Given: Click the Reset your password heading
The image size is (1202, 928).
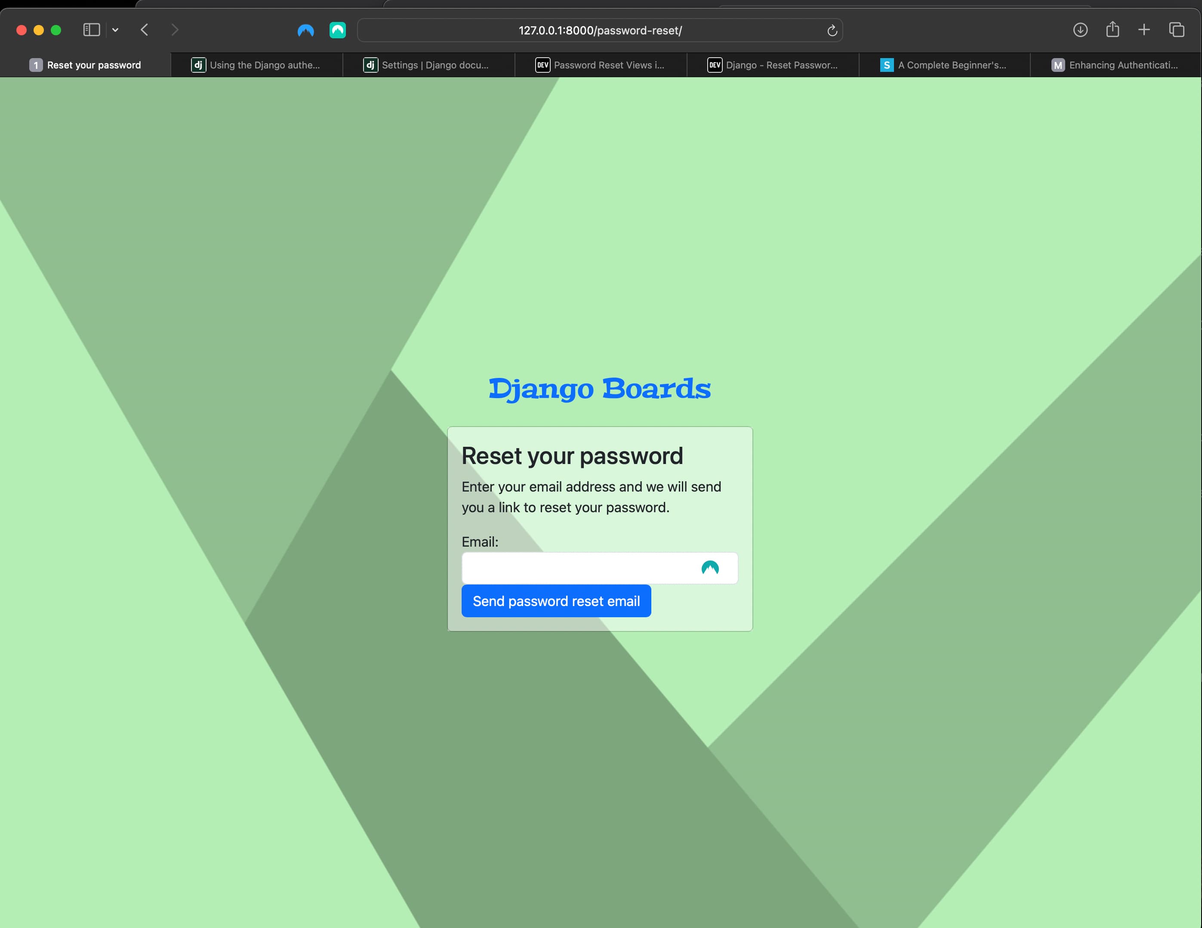Looking at the screenshot, I should [x=572, y=456].
